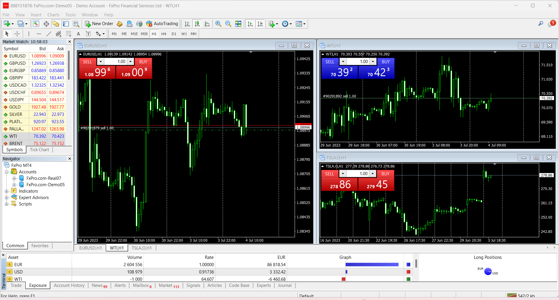The width and height of the screenshot is (559, 300).
Task: Switch timeframe to M1
Action: (114, 34)
